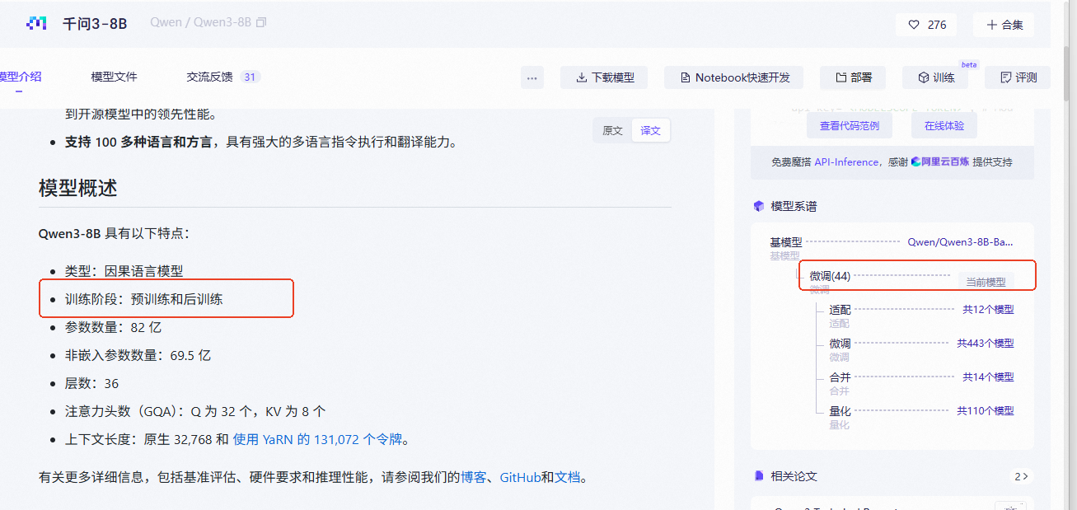This screenshot has width=1077, height=510.
Task: Click the 适配 tree item label
Action: 840,310
